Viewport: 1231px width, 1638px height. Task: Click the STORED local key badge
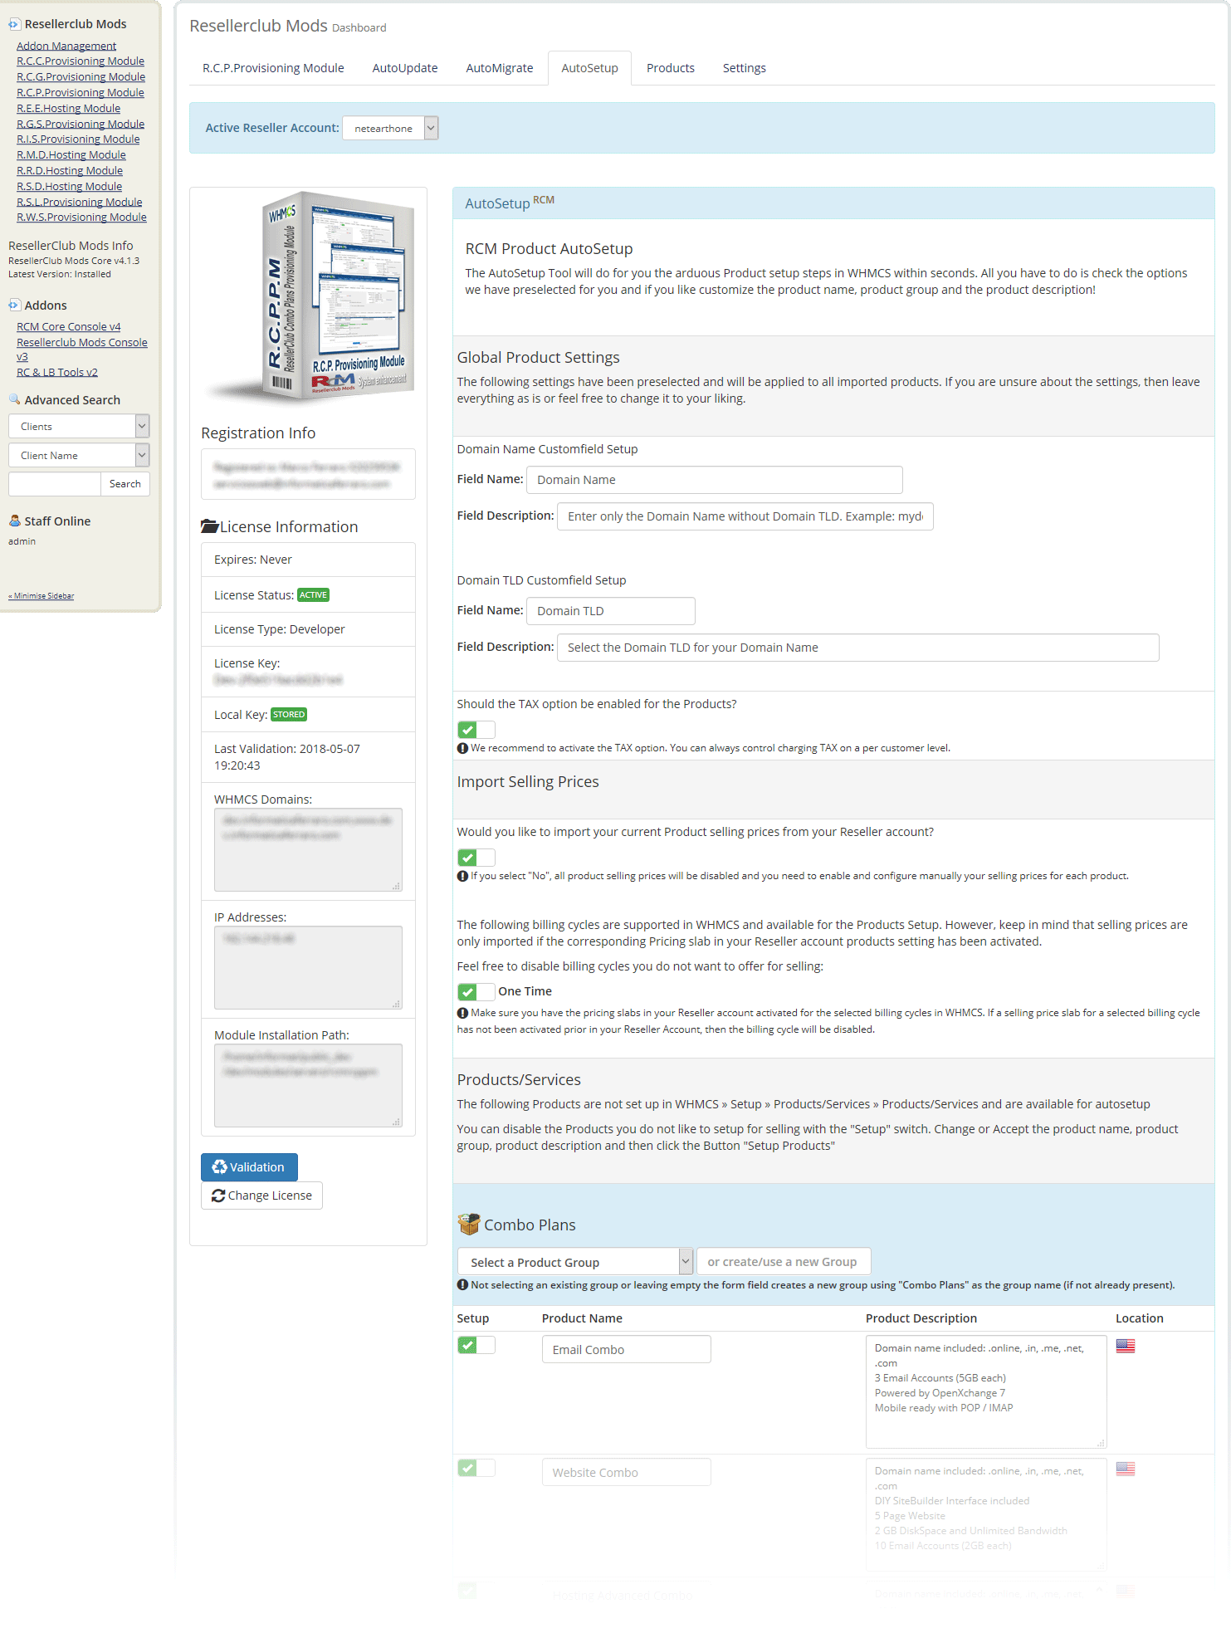(289, 715)
